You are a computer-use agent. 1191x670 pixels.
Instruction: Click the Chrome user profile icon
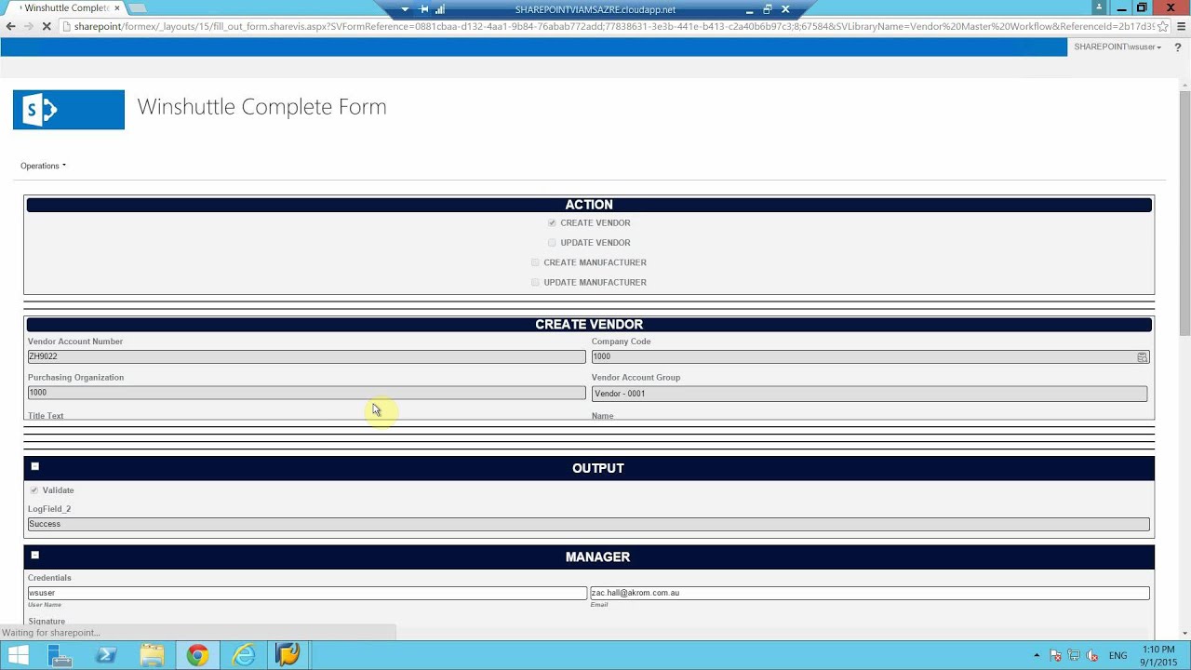(1099, 7)
